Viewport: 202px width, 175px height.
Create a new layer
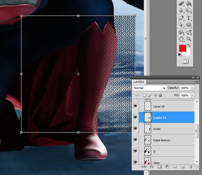pos(183,167)
